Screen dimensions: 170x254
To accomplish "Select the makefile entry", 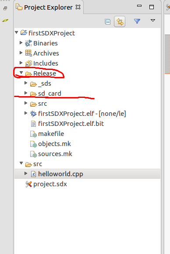I will pyautogui.click(x=51, y=134).
